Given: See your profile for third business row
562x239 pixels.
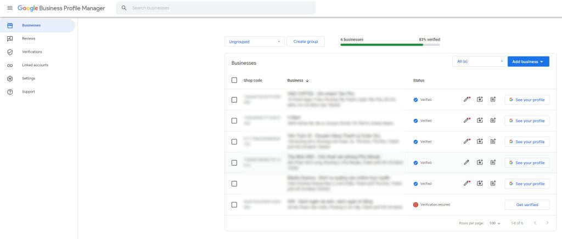Looking at the screenshot, I should 527,141.
